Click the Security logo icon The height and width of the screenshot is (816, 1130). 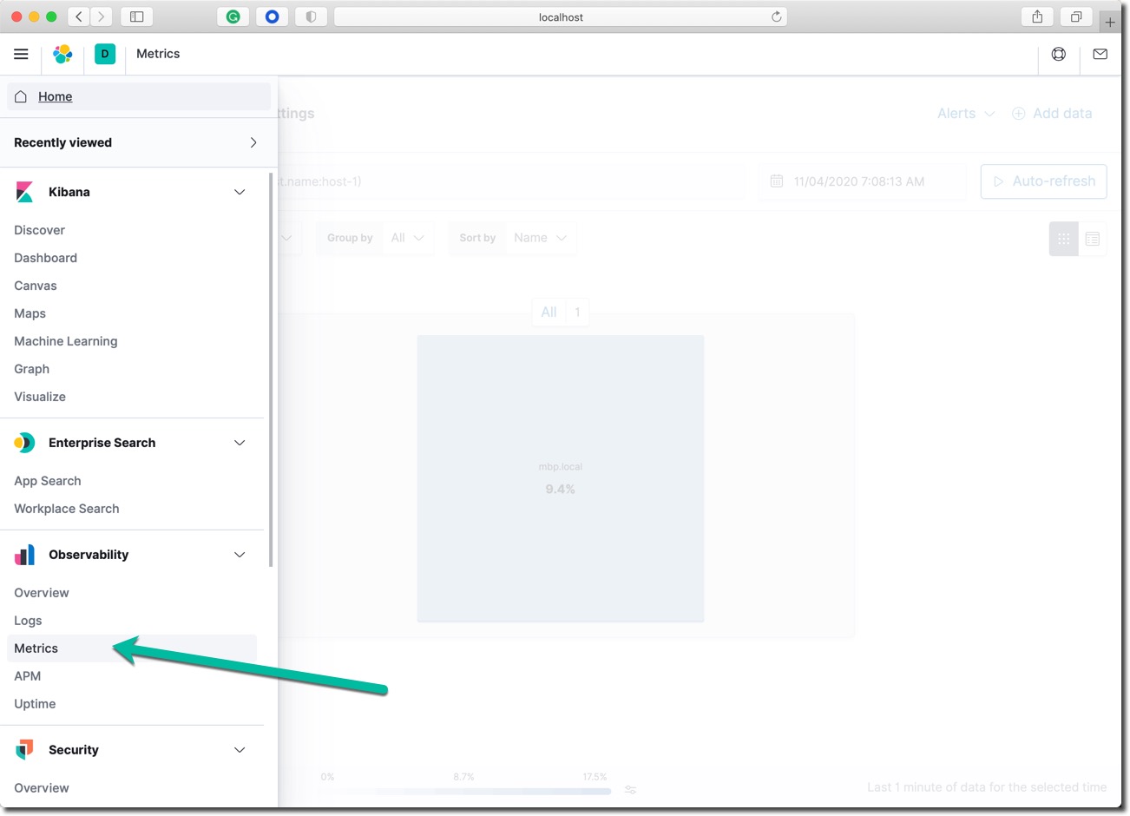pos(24,750)
